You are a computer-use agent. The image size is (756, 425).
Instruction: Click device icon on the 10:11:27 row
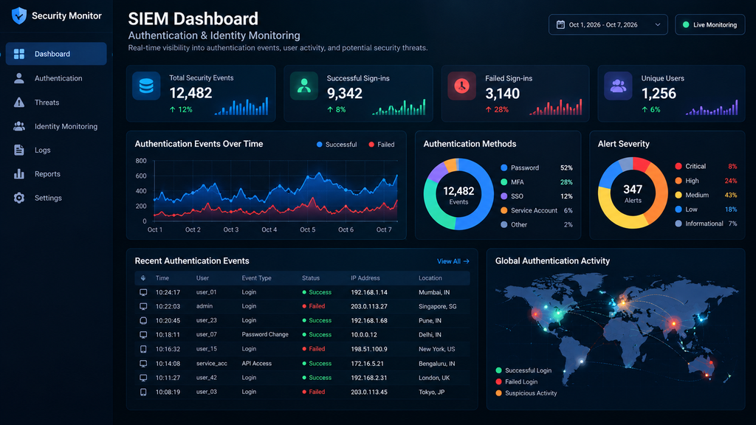point(143,377)
